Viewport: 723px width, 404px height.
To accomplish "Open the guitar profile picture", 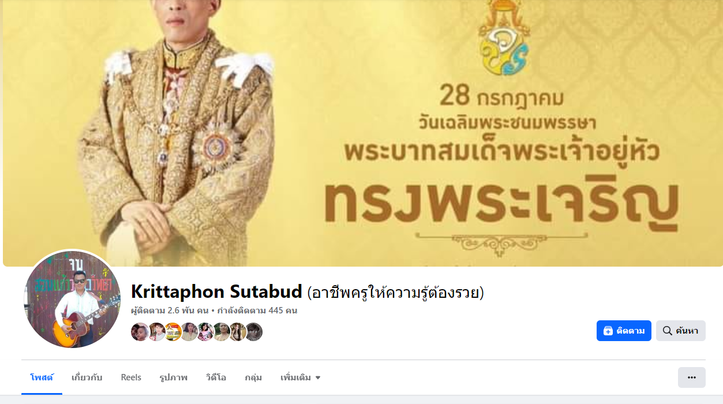I will [72, 300].
